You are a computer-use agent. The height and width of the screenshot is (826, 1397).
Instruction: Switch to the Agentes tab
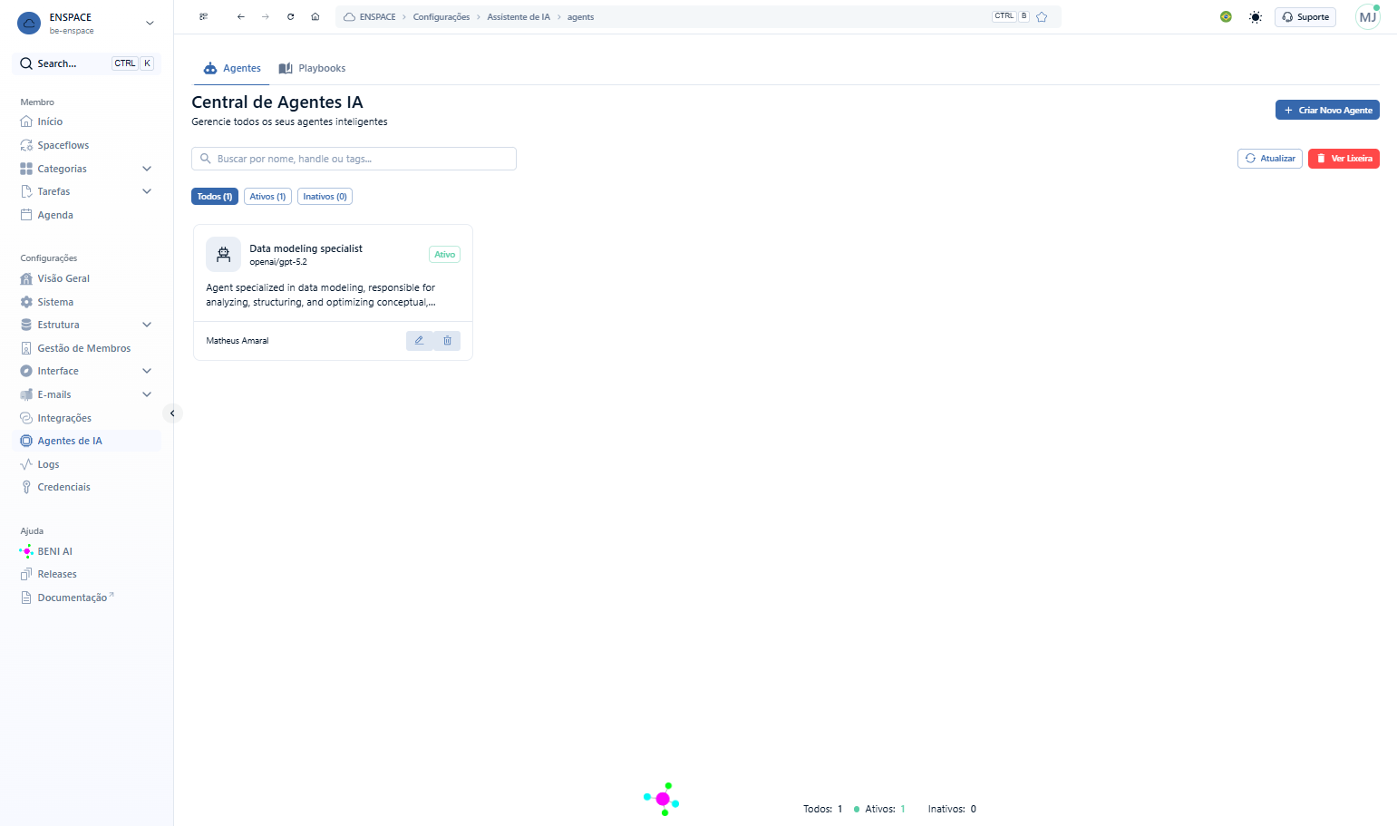[232, 68]
